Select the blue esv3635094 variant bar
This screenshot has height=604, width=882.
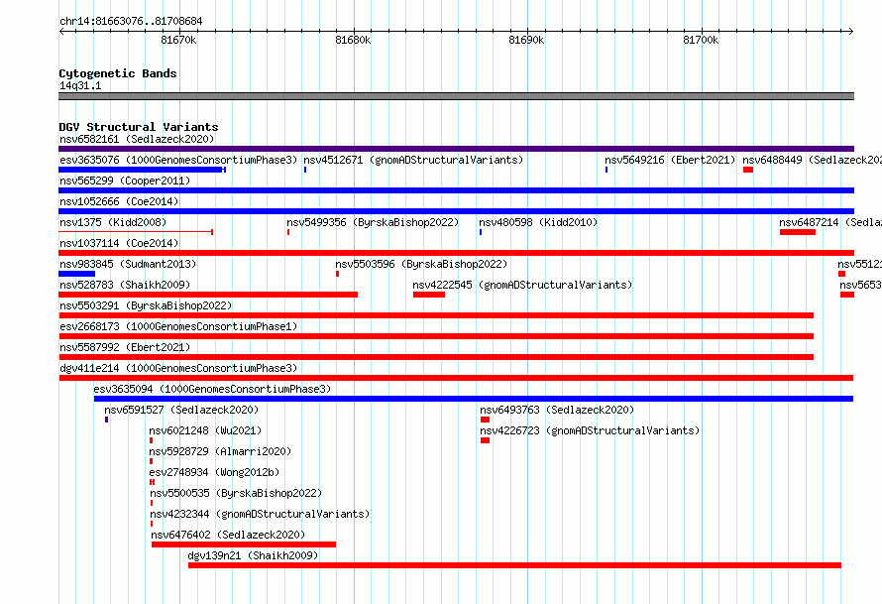[474, 399]
